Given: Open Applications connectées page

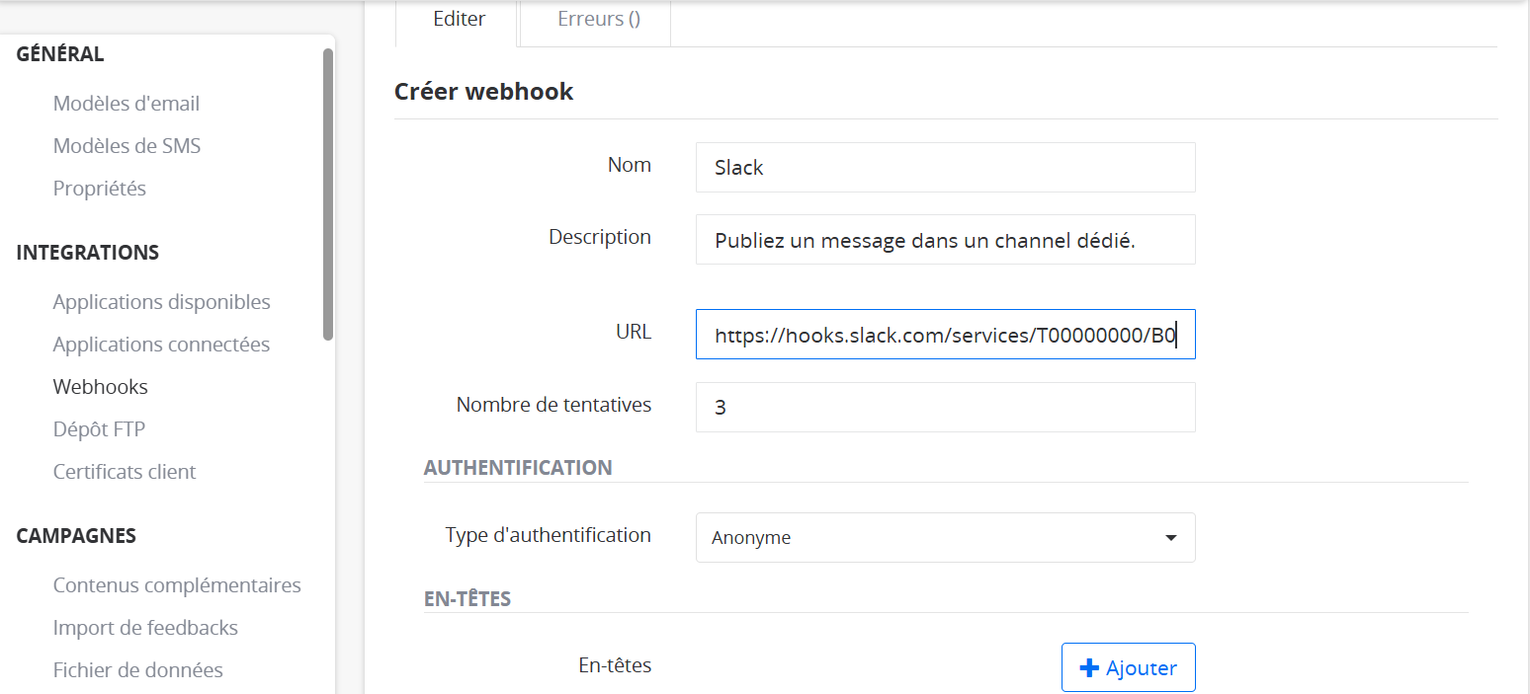Looking at the screenshot, I should point(161,345).
